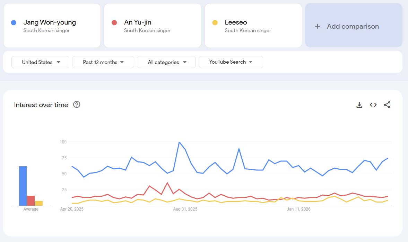Click the red dot beside An Yu-jin
Image resolution: width=408 pixels, height=242 pixels.
tap(114, 22)
